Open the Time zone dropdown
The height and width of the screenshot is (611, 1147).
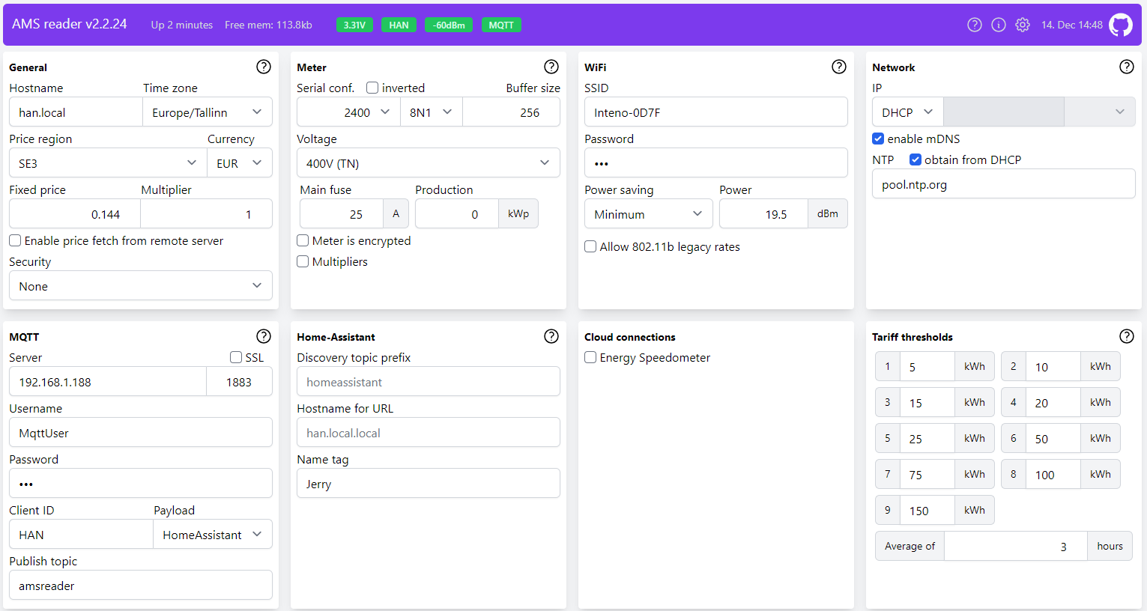[x=208, y=112]
